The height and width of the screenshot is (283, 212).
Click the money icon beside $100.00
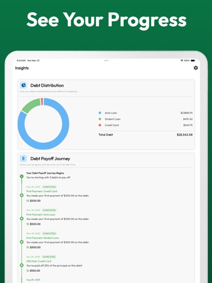pyautogui.click(x=28, y=271)
